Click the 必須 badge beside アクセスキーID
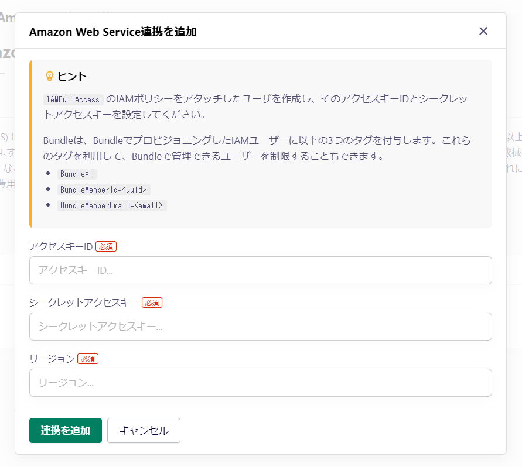 point(106,246)
